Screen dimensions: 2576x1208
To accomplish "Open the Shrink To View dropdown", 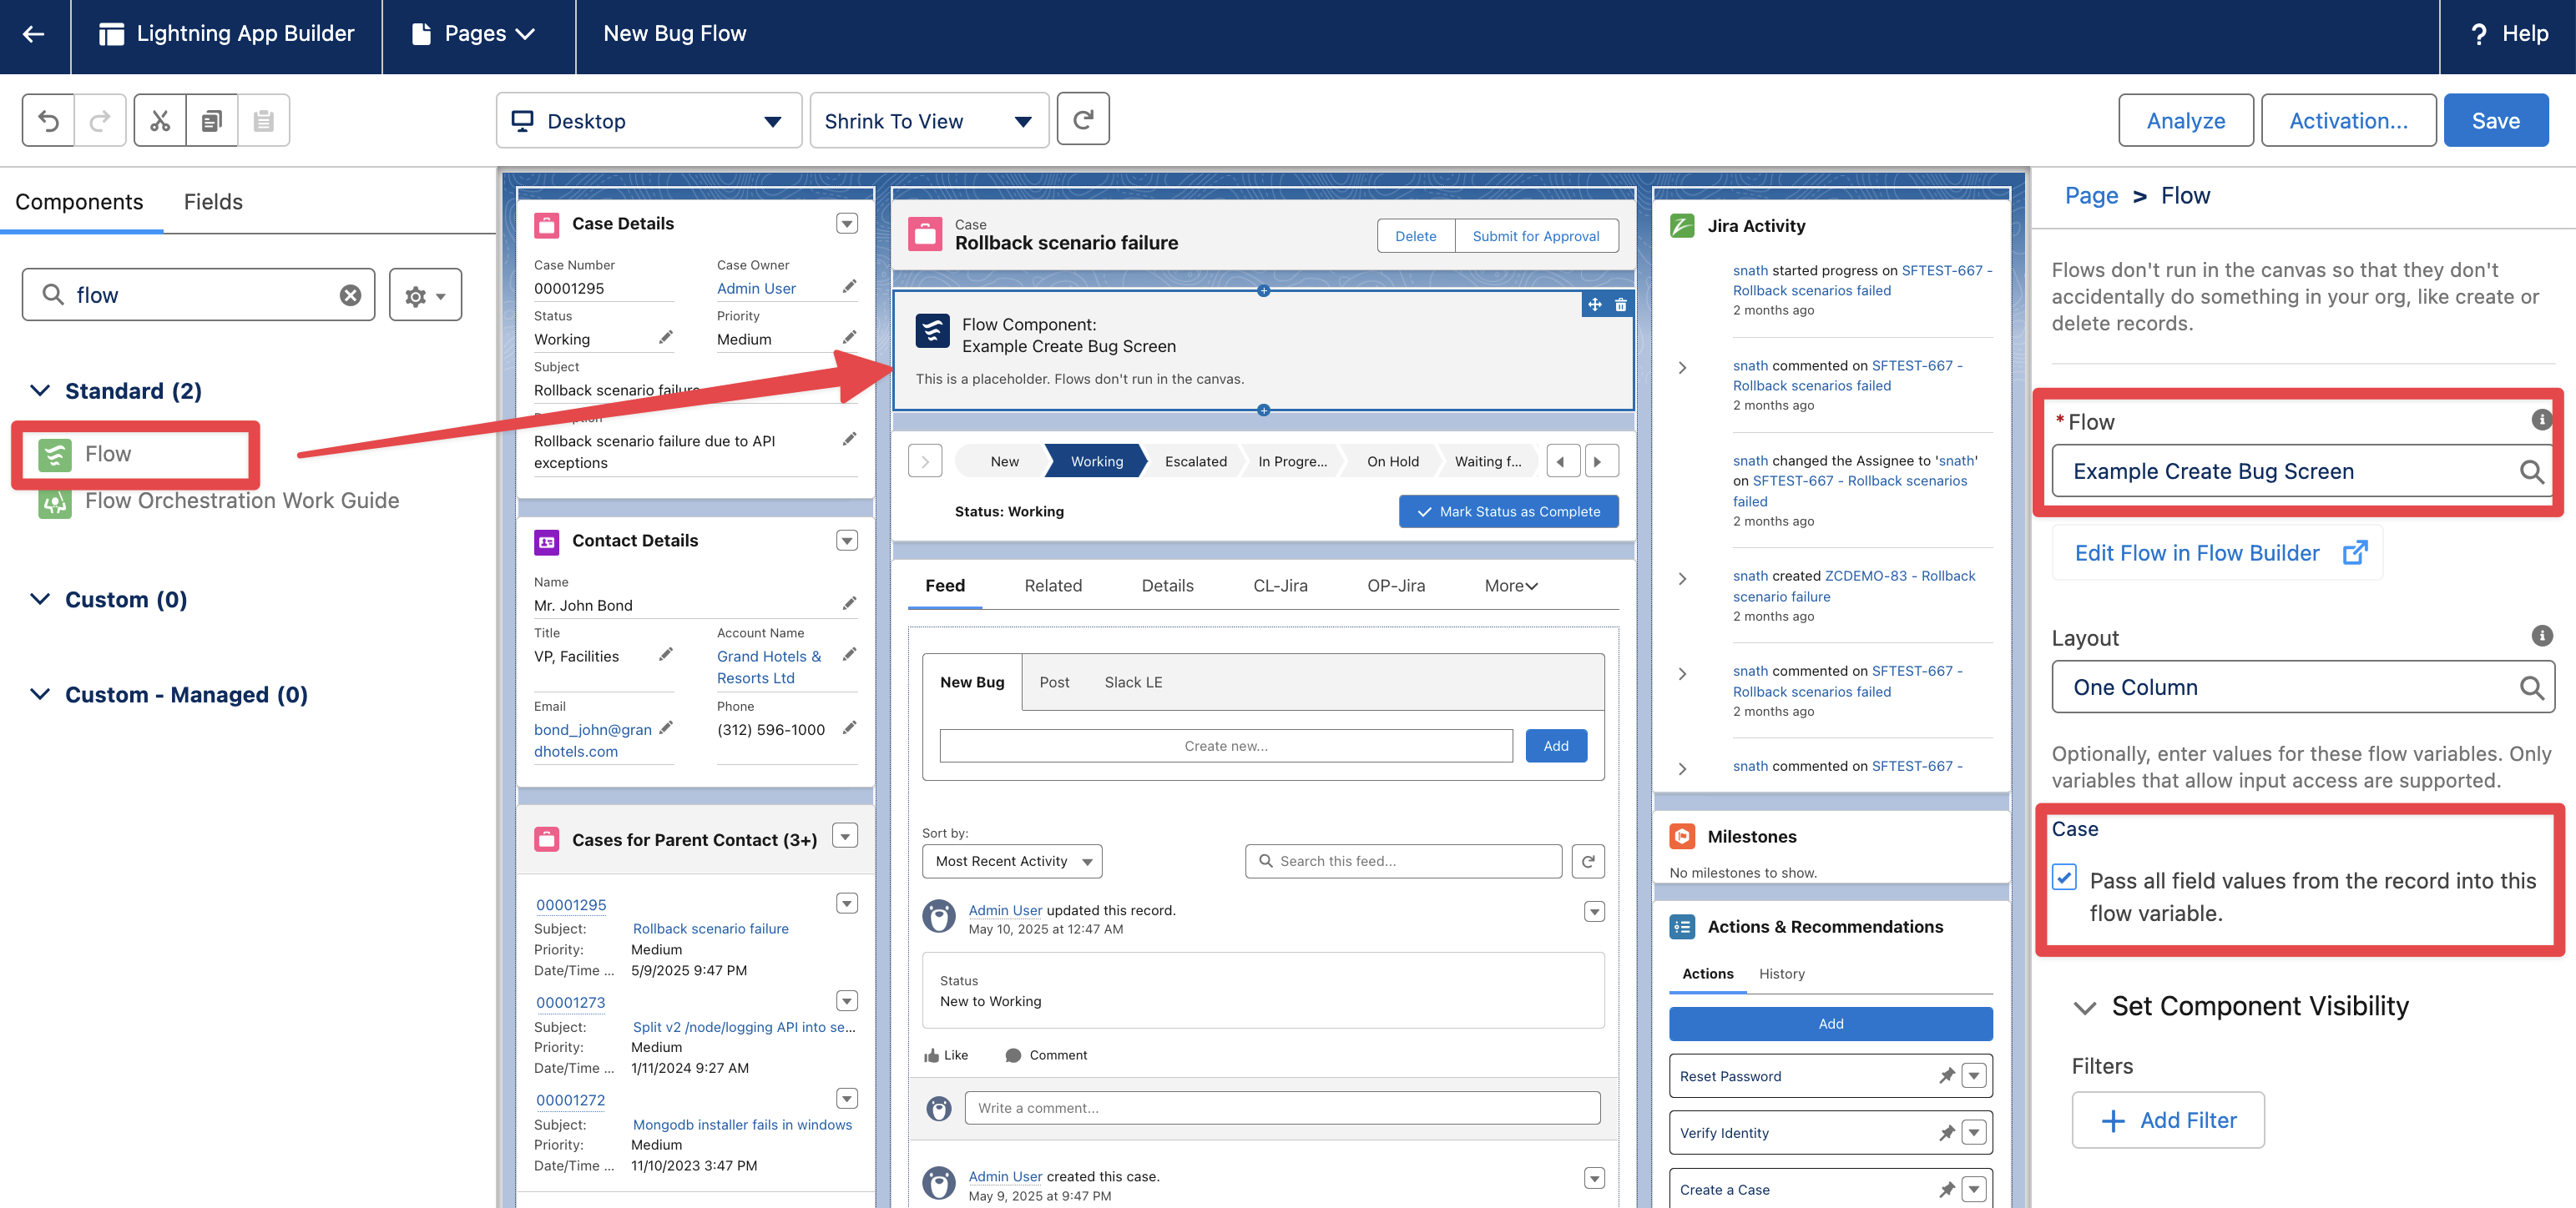I will (x=928, y=121).
